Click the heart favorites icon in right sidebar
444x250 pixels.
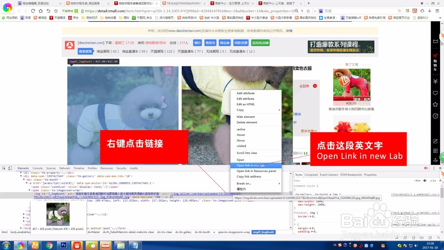pos(435,93)
